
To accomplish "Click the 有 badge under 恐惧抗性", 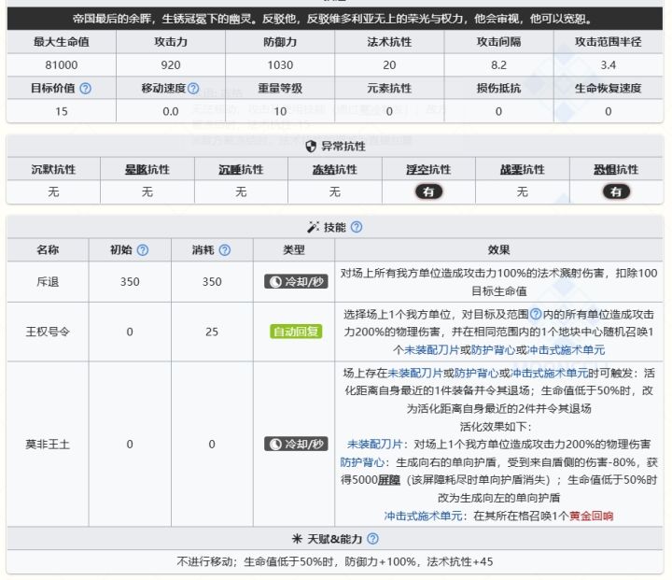I will [x=615, y=191].
